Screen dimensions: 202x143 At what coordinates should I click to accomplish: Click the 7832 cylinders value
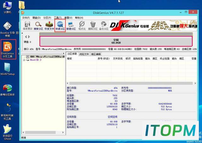point(115,95)
